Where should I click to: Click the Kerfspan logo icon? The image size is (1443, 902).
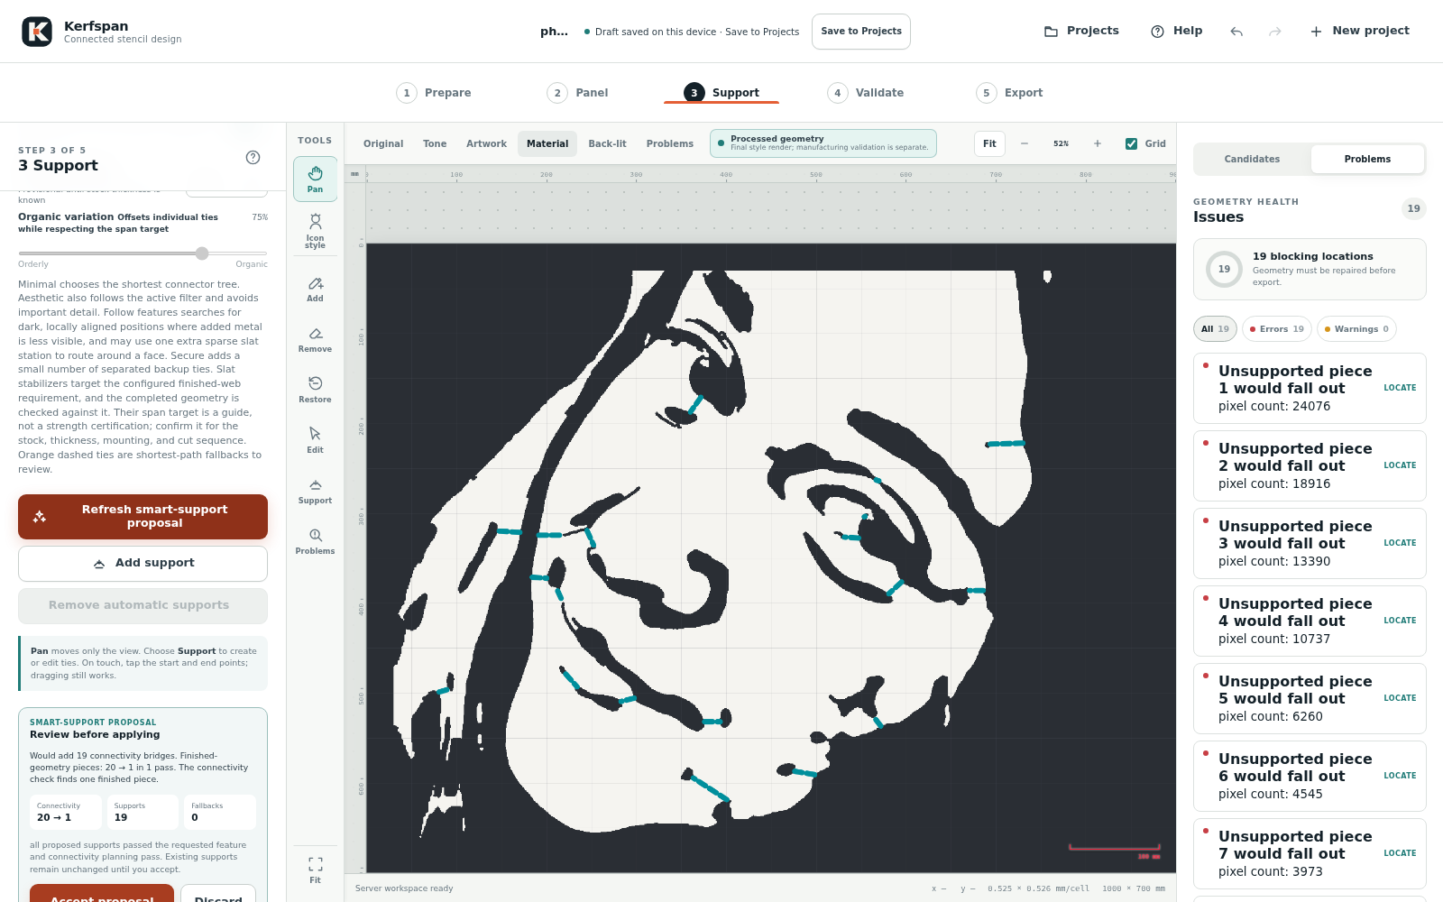click(37, 32)
